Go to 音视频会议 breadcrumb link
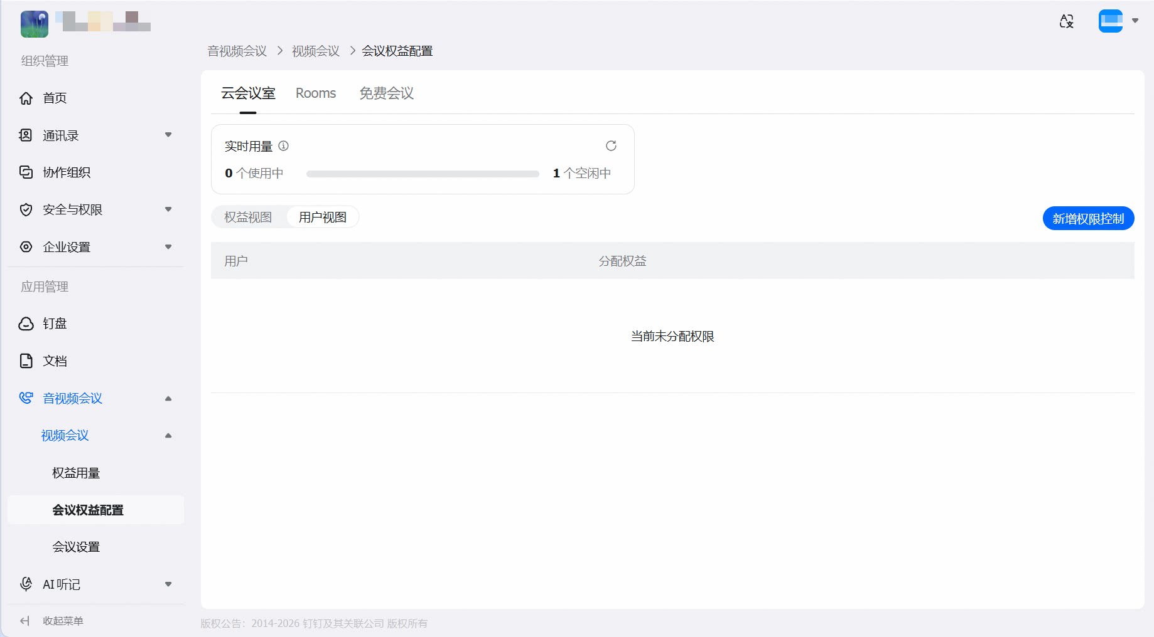Image resolution: width=1154 pixels, height=637 pixels. coord(237,51)
